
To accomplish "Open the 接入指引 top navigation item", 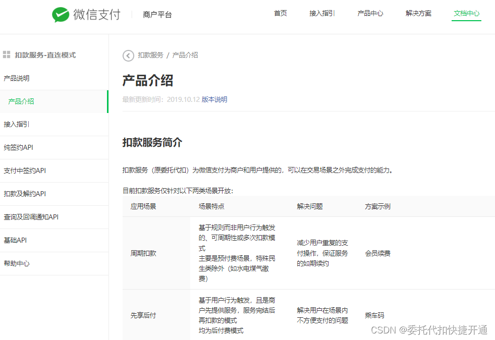I will pyautogui.click(x=322, y=13).
